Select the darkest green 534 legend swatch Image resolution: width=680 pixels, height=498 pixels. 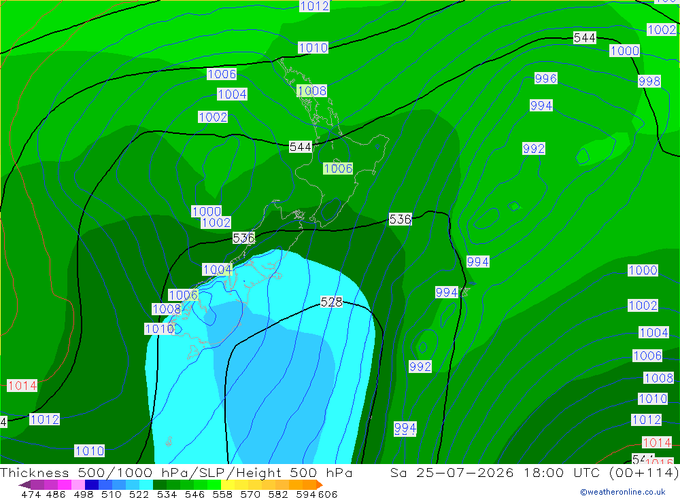point(160,484)
